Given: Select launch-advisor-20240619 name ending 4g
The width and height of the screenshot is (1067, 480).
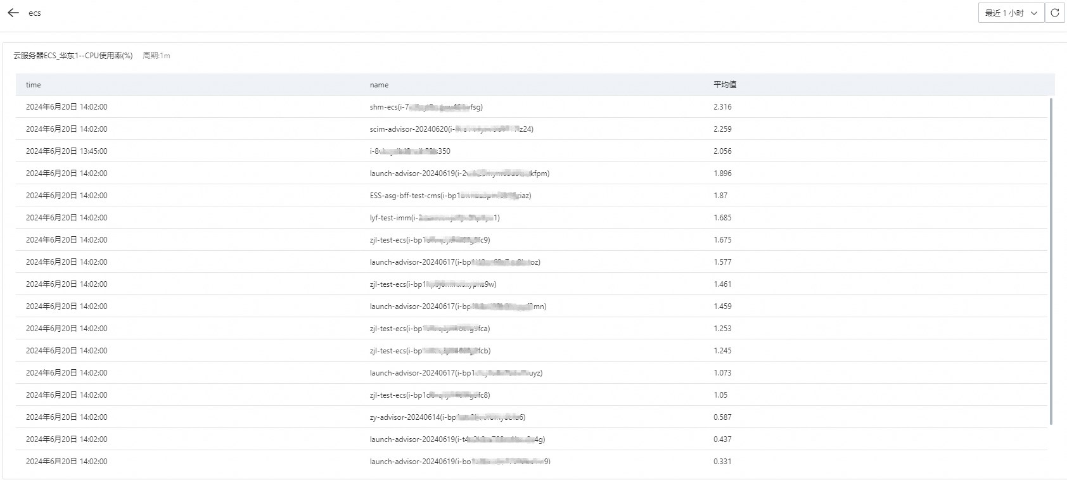Looking at the screenshot, I should pos(457,439).
